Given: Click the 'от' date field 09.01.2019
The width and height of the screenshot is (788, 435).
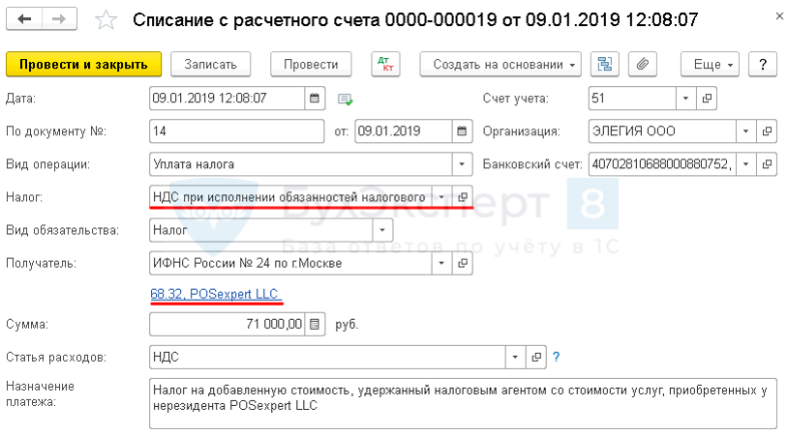Looking at the screenshot, I should (404, 131).
